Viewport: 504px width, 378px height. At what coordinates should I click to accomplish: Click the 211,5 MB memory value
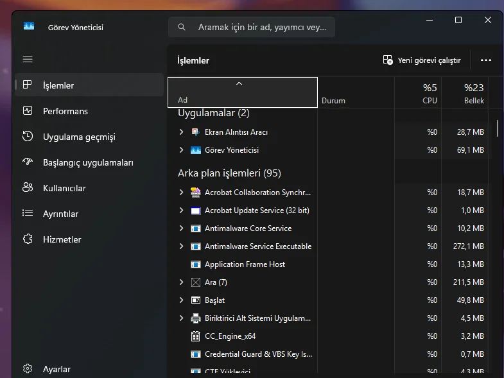click(468, 282)
